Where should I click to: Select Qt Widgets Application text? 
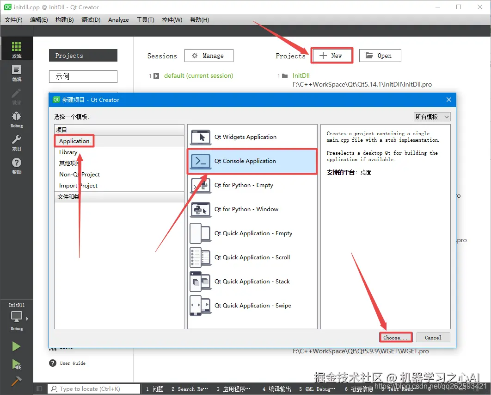click(x=245, y=137)
